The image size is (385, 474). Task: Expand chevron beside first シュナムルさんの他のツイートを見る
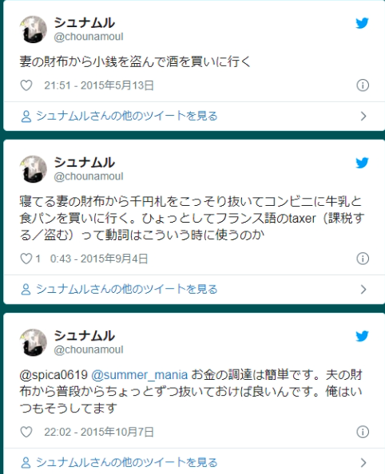(x=363, y=116)
